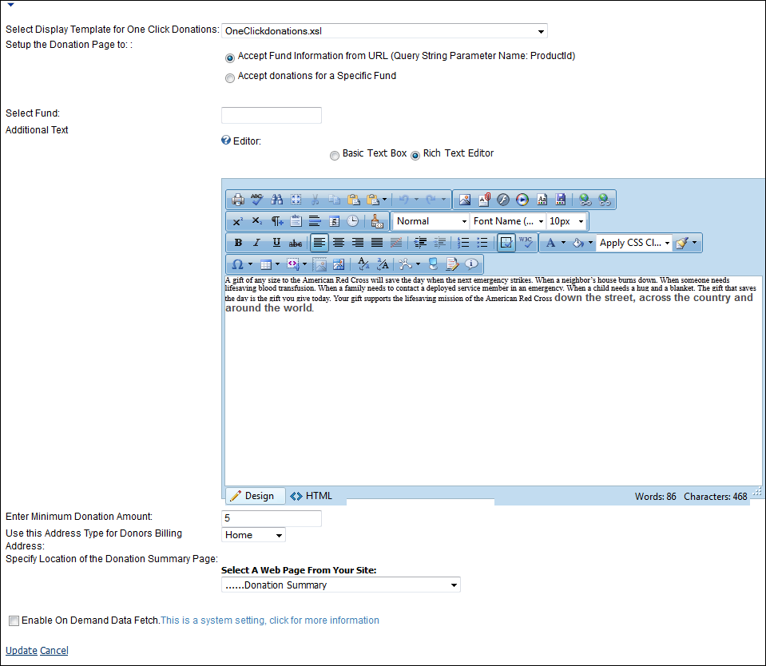Insert a hyperlink with the link icon

(585, 200)
